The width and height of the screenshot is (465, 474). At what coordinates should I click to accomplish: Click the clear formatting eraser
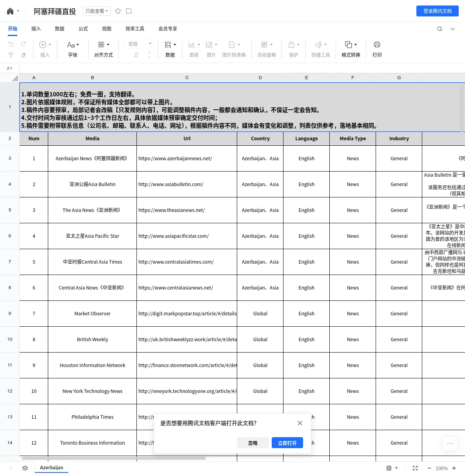click(x=24, y=55)
